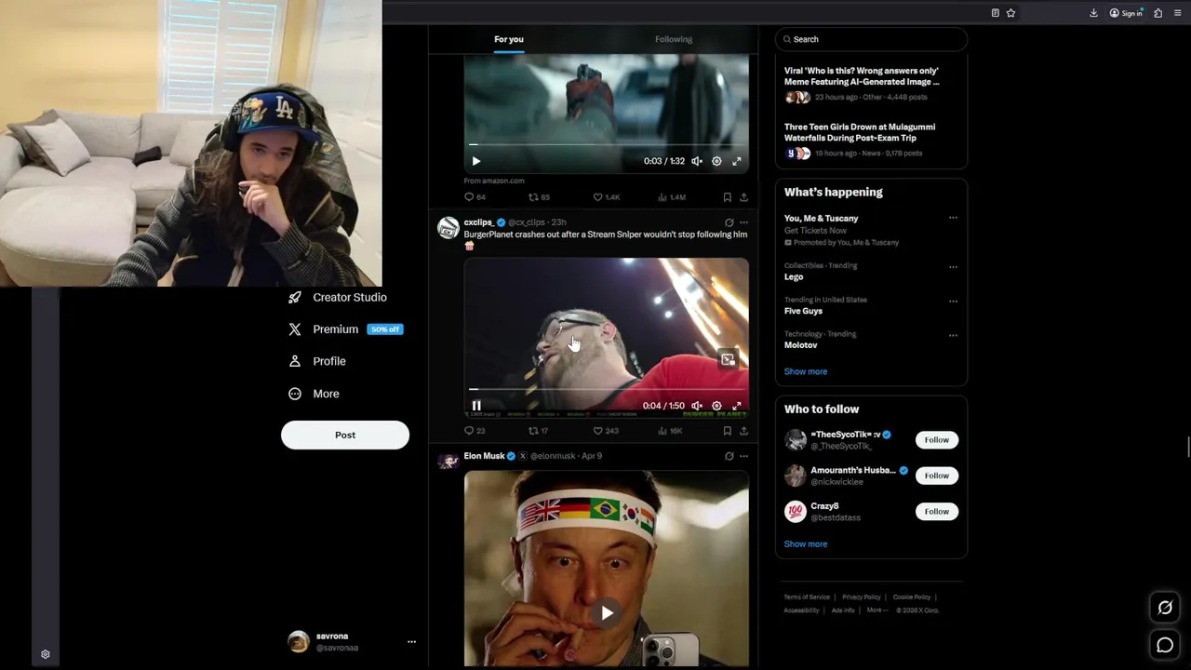Screen dimensions: 1191x670
Task: Open browser extensions puzzle icon
Action: pyautogui.click(x=1158, y=13)
